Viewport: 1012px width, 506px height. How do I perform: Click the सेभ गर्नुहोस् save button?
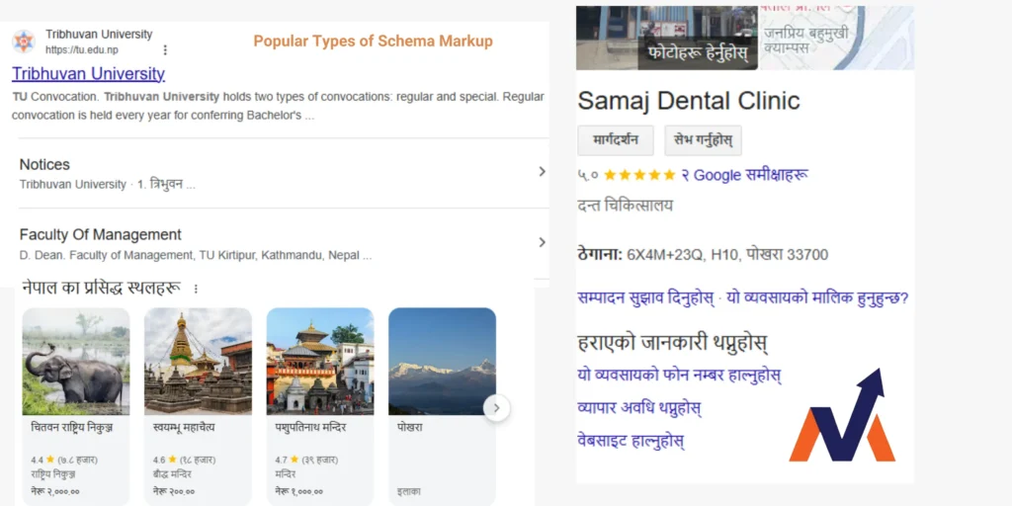coord(703,140)
